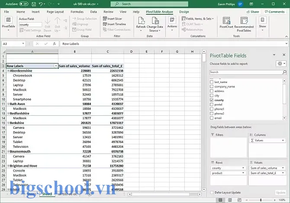Viewport: 290px width, 203px height.
Task: Collapse the Bournemouth group
Action: pos(8,151)
